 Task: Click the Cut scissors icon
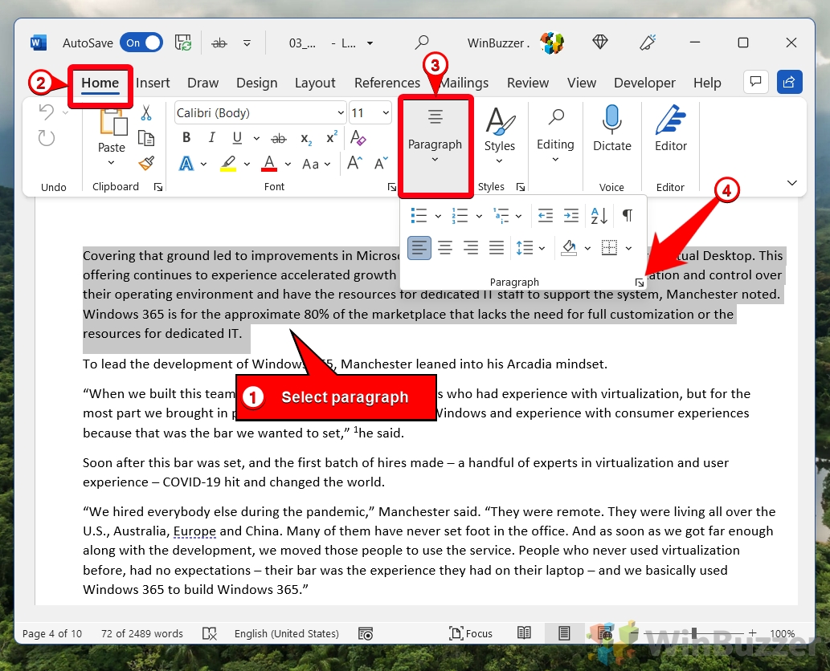(146, 112)
